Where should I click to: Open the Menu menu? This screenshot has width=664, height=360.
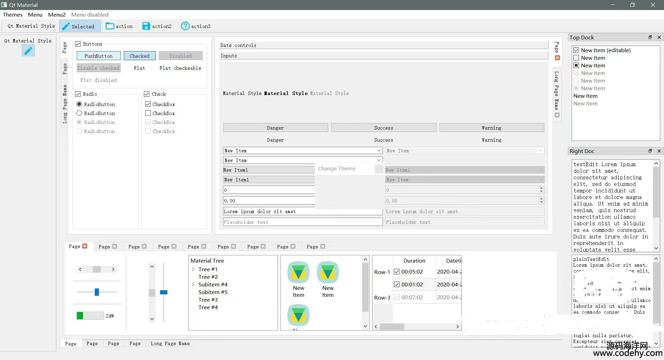[35, 15]
